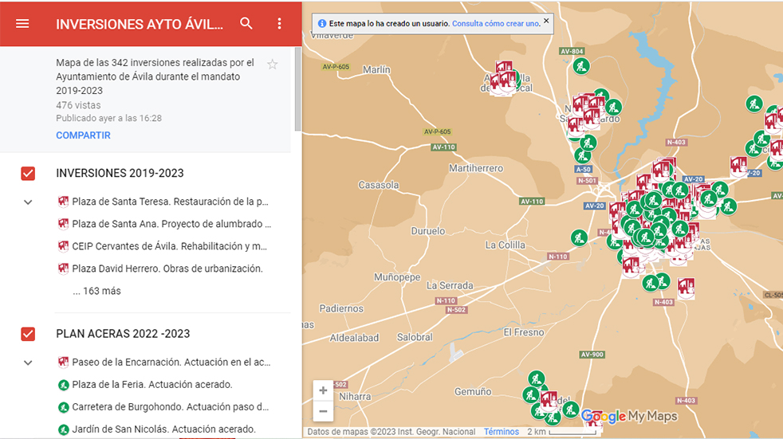
Task: Click the search magnifier icon
Action: [x=246, y=24]
